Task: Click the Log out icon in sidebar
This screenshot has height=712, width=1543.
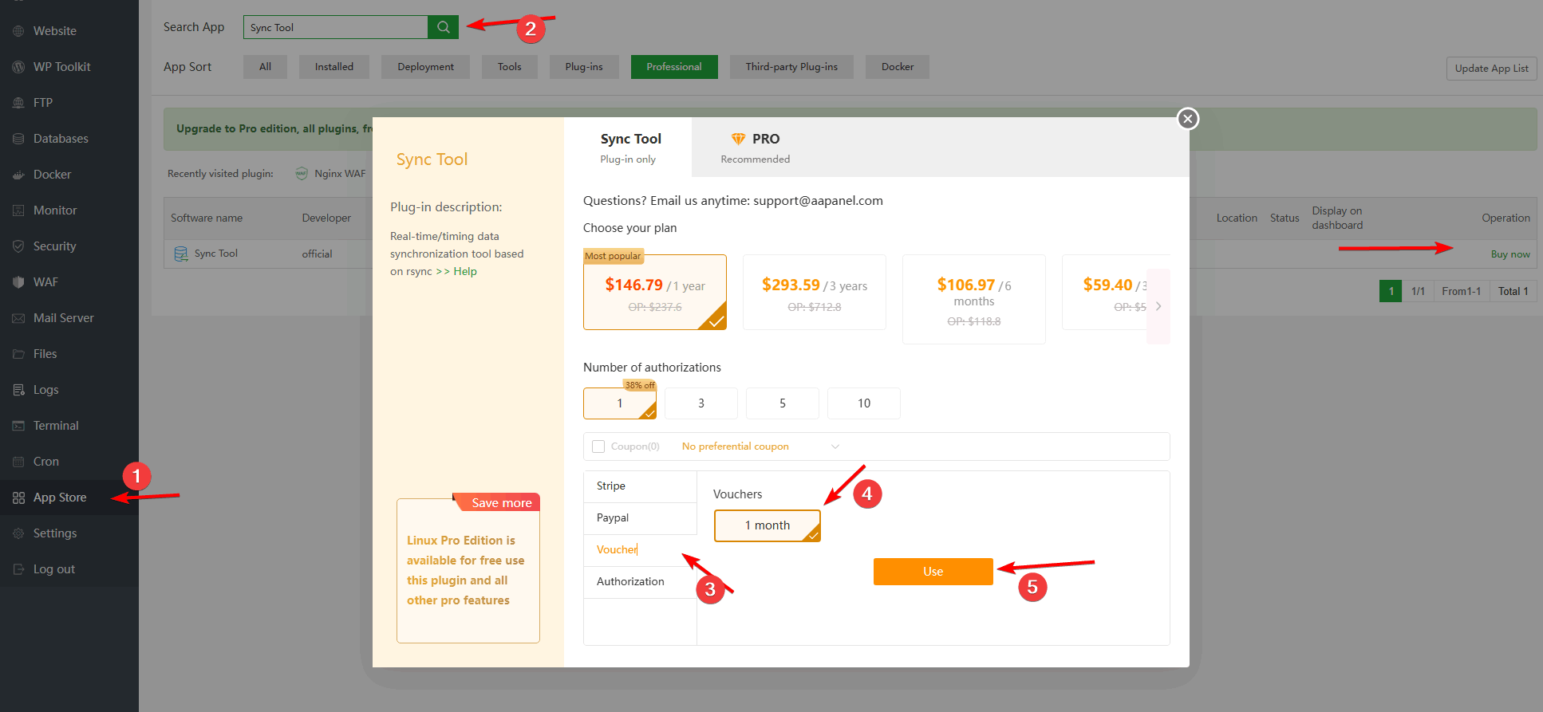Action: 18,569
